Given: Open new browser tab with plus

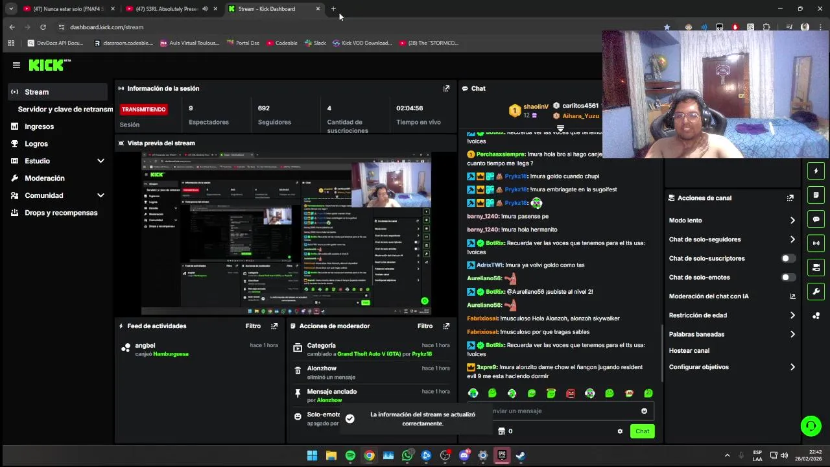Looking at the screenshot, I should 333,9.
